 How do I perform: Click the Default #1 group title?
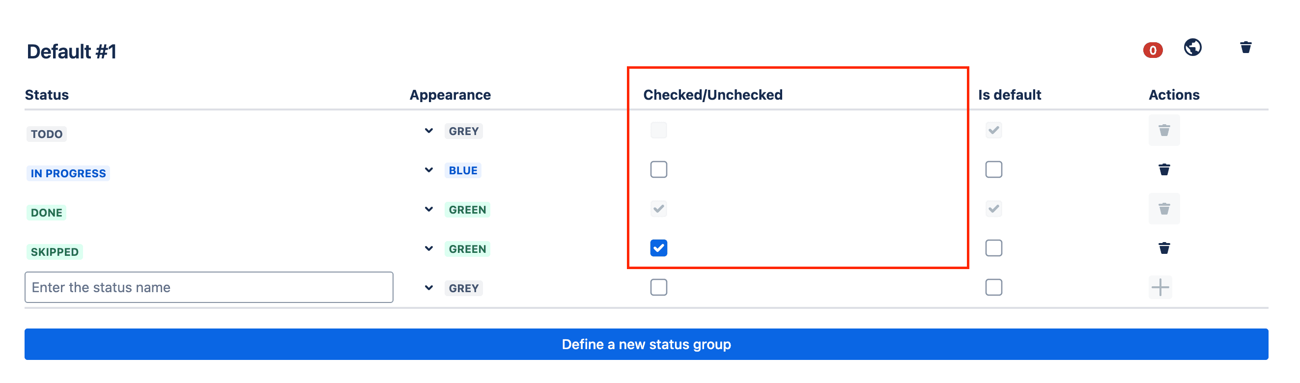(x=71, y=51)
